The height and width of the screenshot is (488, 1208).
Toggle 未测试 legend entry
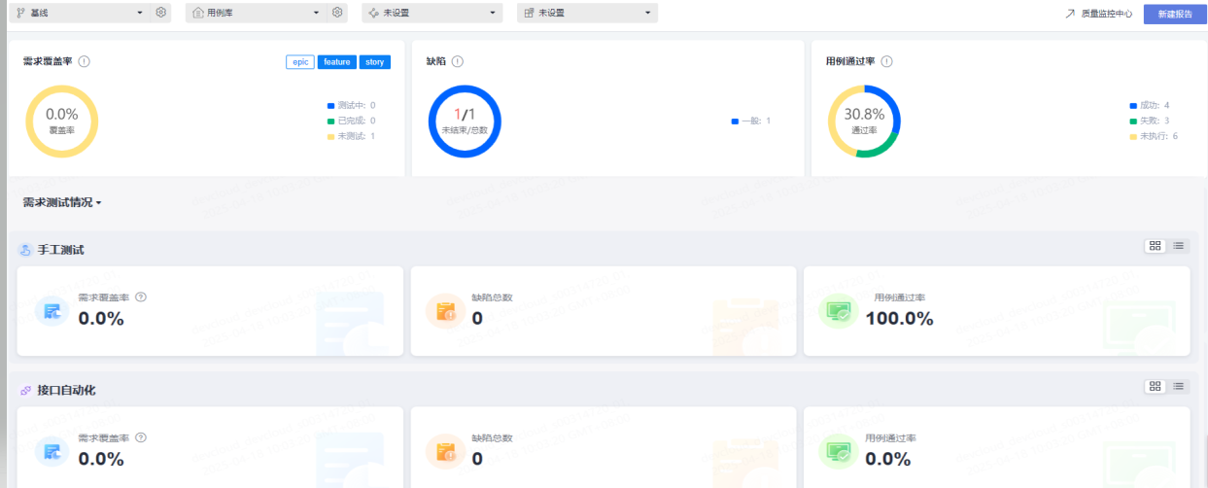(x=352, y=136)
